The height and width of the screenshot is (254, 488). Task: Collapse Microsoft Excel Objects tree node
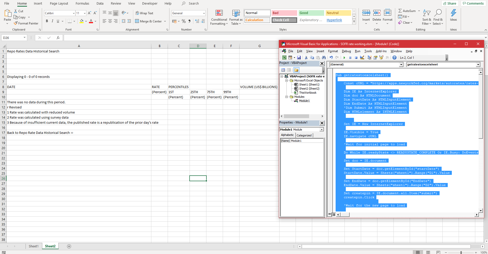(286, 80)
